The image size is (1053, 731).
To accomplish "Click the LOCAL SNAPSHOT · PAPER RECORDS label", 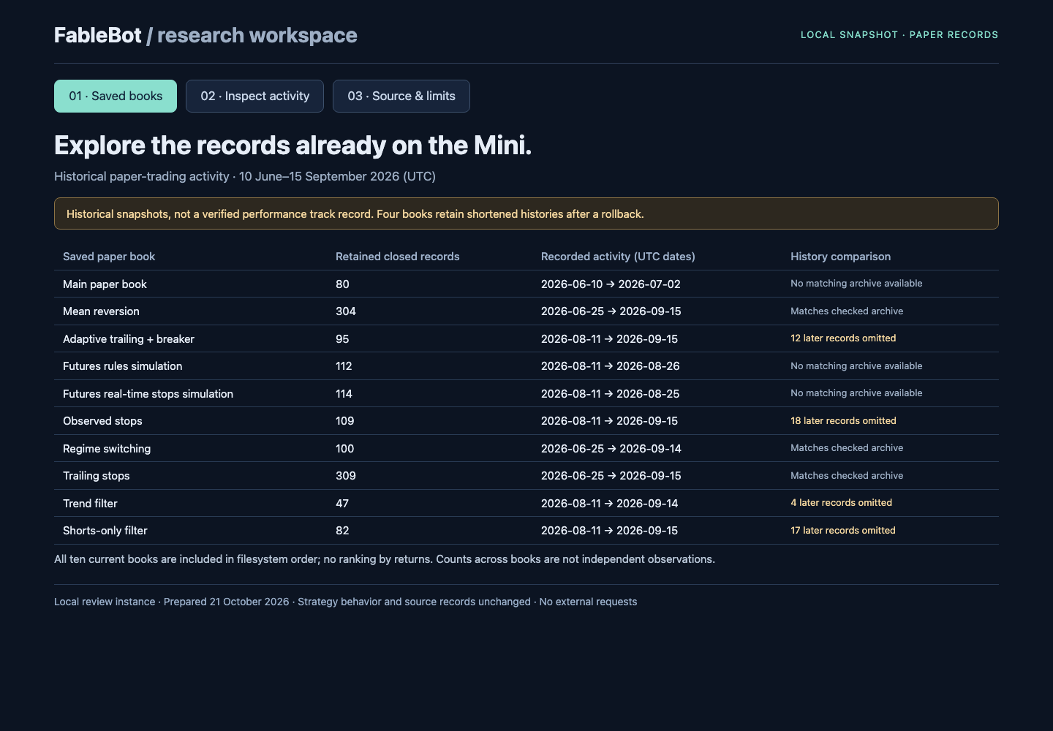I will [899, 34].
